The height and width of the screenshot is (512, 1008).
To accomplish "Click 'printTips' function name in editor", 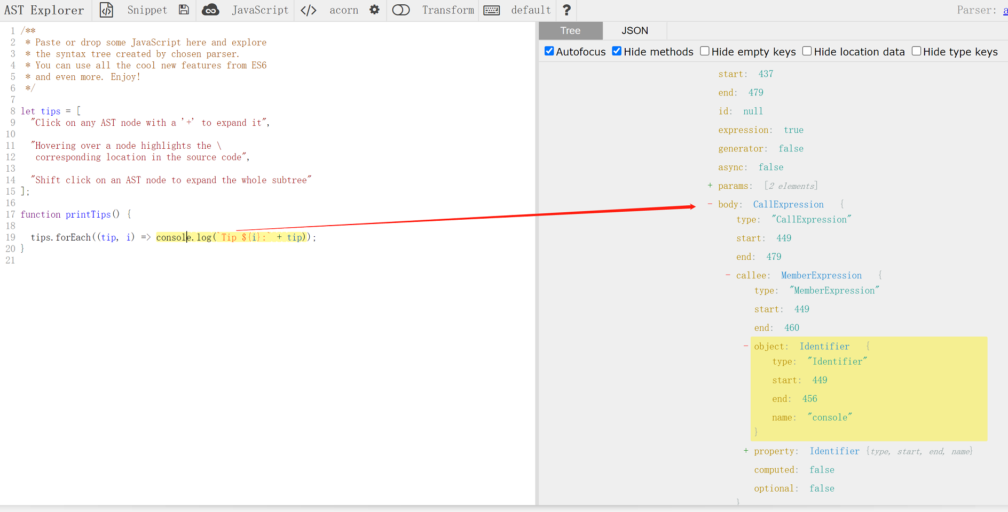I will (x=88, y=214).
